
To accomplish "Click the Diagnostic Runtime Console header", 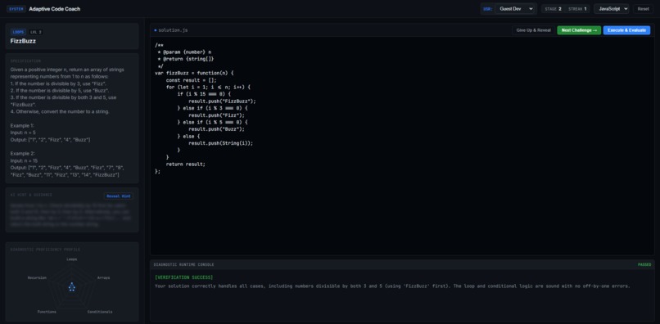I will pyautogui.click(x=184, y=264).
